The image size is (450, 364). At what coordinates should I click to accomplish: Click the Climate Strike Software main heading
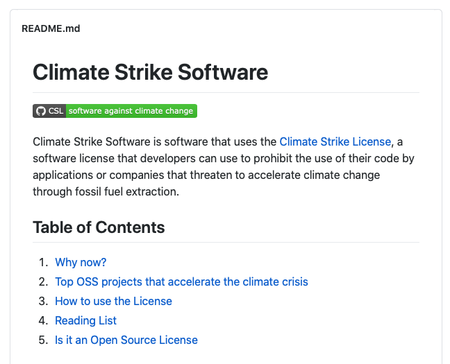(151, 72)
